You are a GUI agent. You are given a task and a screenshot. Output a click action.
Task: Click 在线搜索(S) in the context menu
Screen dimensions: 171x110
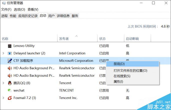[122, 76]
